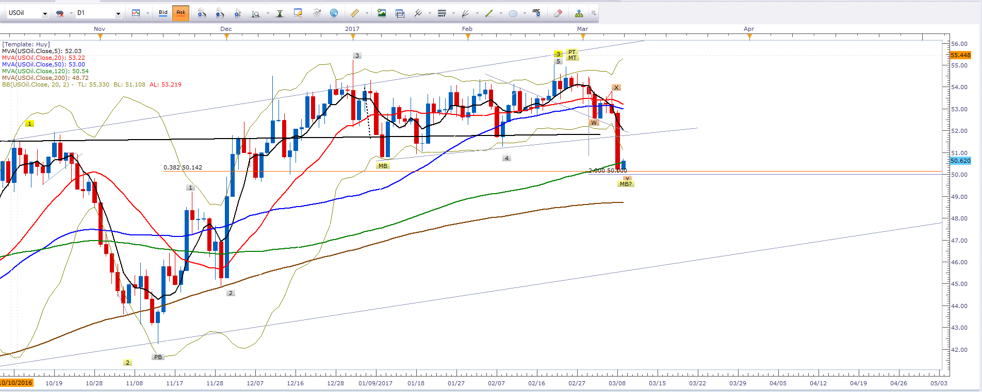Expand the D1 timeframe dropdown

pyautogui.click(x=118, y=13)
